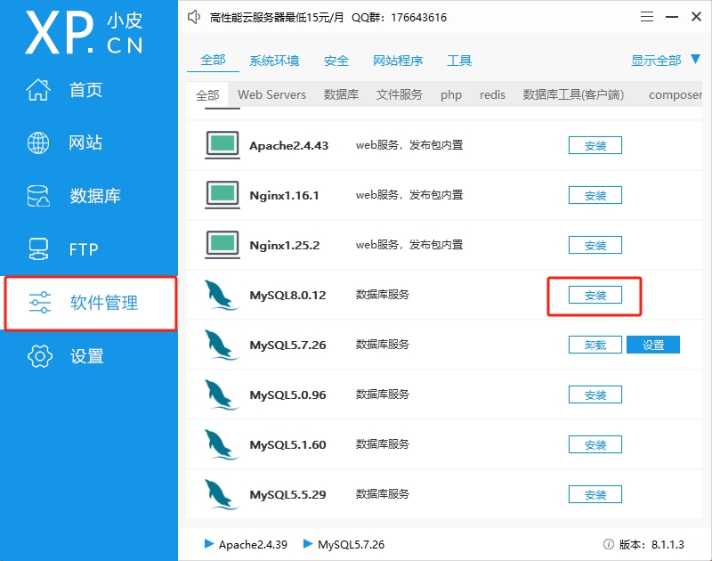Close the XP.CN window
Image resolution: width=712 pixels, height=561 pixels.
point(696,17)
